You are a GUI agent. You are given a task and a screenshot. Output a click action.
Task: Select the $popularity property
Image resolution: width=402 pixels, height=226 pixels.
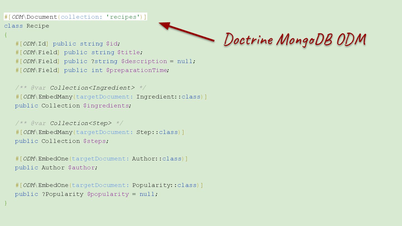108,194
